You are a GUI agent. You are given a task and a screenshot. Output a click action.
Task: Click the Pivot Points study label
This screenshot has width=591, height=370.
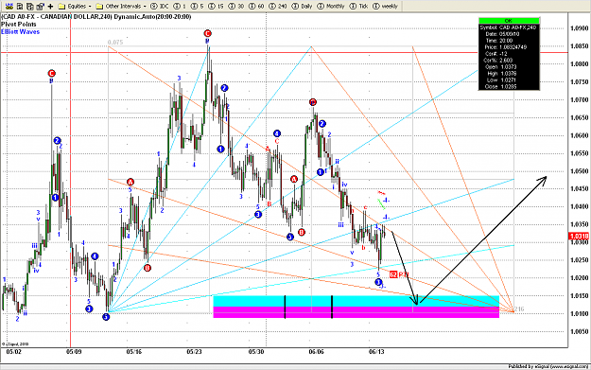click(19, 25)
